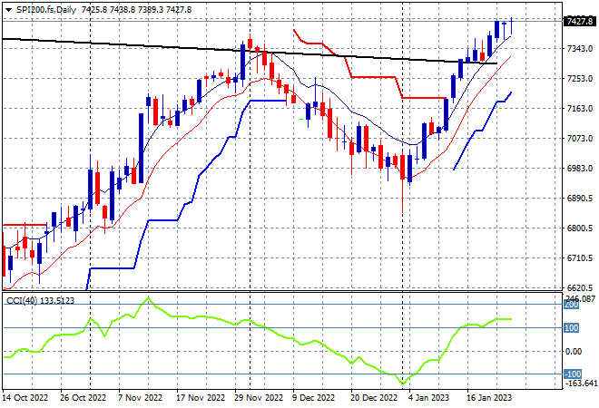Click the 14 Oct 2022 date label

tap(25, 398)
